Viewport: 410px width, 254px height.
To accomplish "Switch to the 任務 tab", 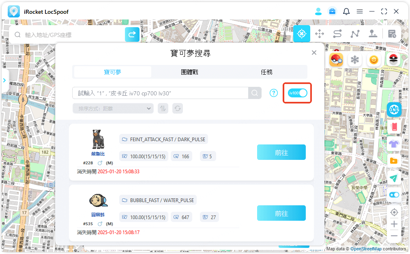I will [267, 72].
